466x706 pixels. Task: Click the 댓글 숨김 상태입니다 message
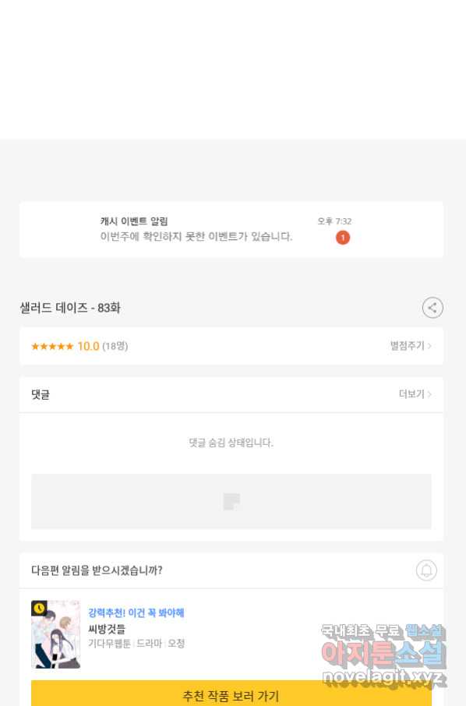(x=231, y=443)
